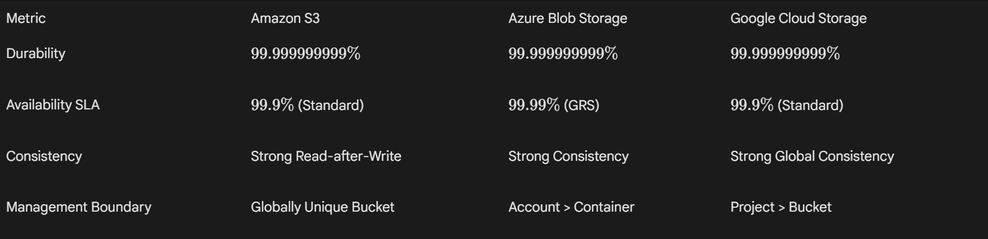Select the Management Boundary row label

click(78, 207)
